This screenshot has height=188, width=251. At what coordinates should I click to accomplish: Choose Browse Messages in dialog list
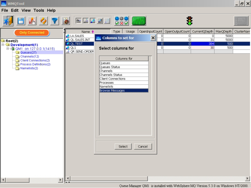pyautogui.click(x=124, y=91)
